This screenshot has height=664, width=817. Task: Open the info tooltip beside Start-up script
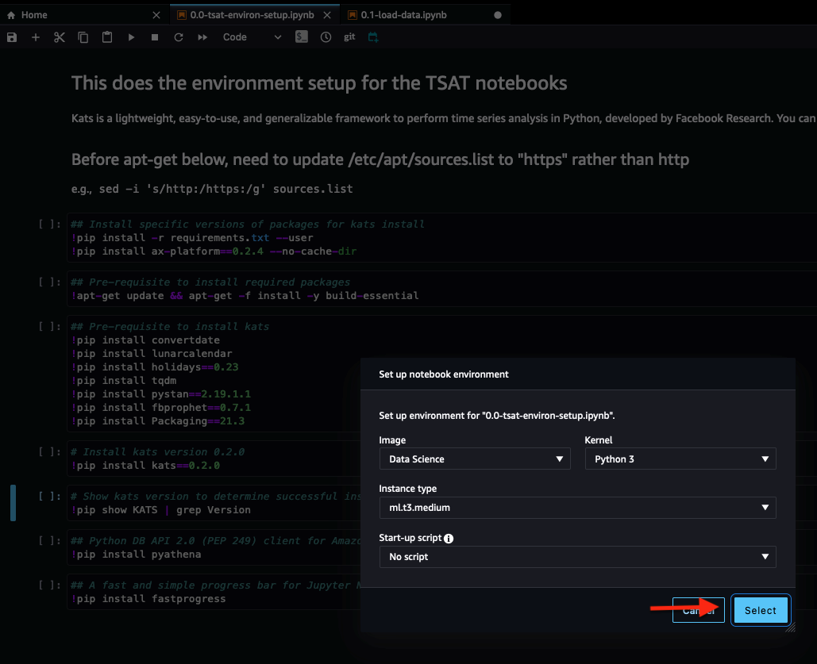tap(449, 538)
